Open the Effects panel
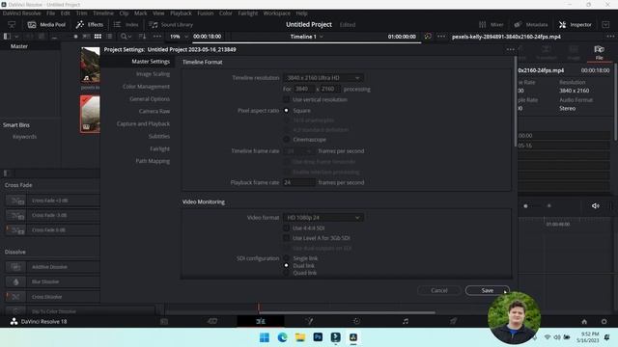Screen dimensions: 618x347 [90, 24]
